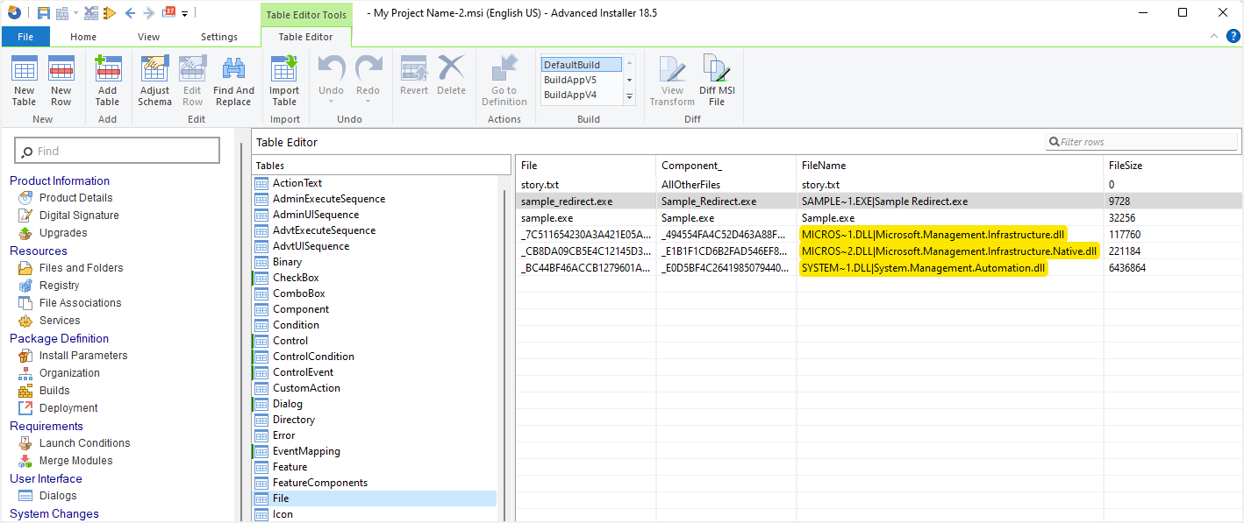
Task: Open the Files and Folders page
Action: coord(81,268)
